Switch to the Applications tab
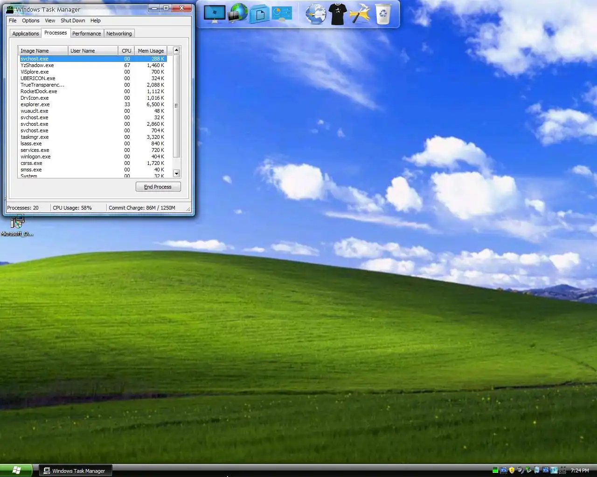Screen dimensions: 597x477 click(x=26, y=34)
